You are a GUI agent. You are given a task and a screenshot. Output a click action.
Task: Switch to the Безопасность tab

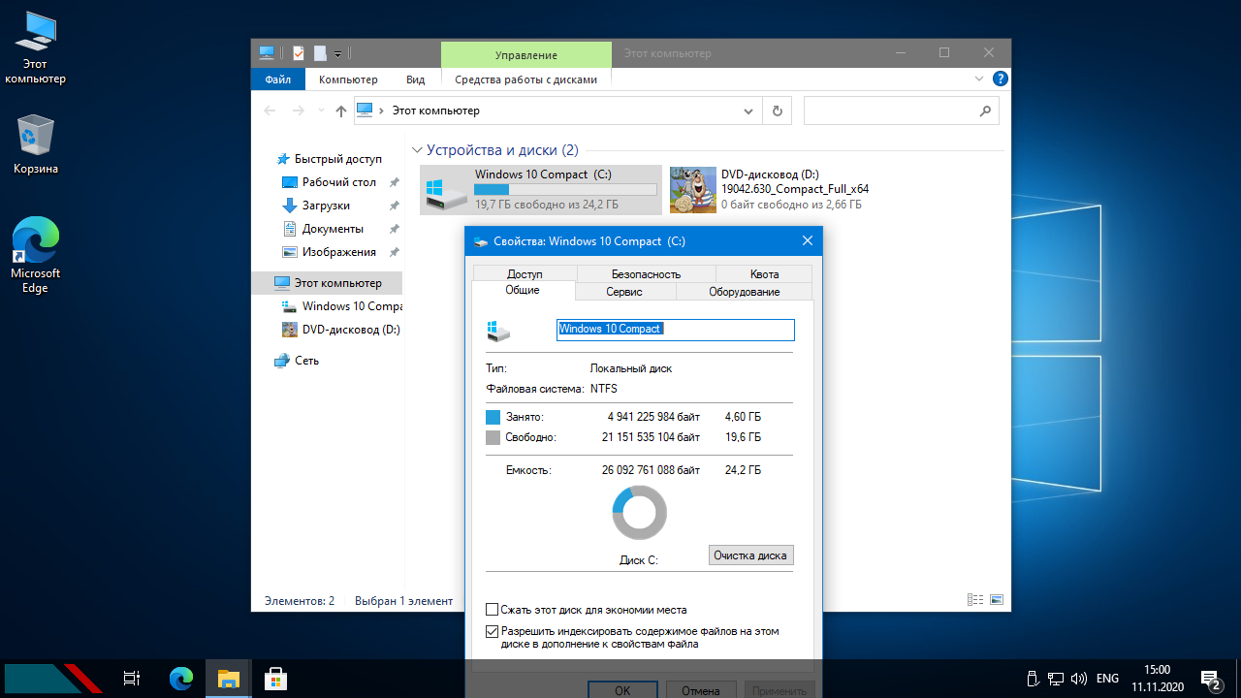coord(646,274)
